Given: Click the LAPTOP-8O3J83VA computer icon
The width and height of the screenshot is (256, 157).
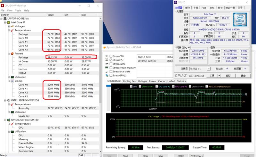Looking at the screenshot, I should (x=4, y=19).
